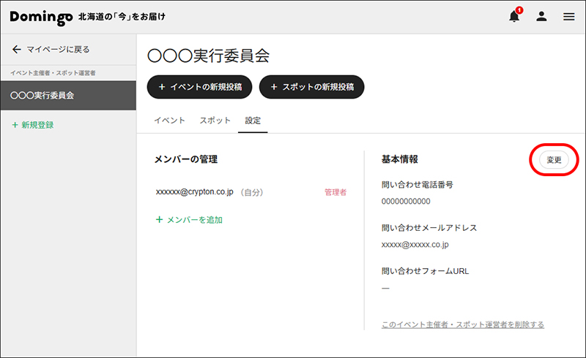Image resolution: width=586 pixels, height=358 pixels.
Task: Click スポットの新規投稿 button
Action: (x=312, y=87)
